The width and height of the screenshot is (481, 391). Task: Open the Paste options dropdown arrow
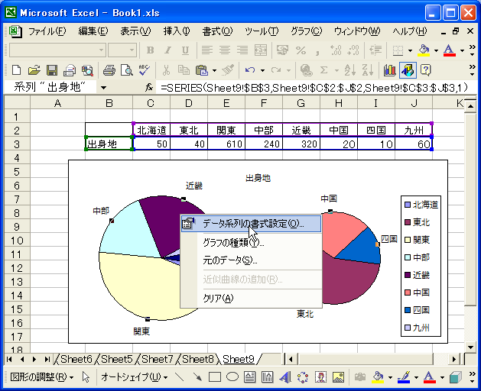(214, 70)
